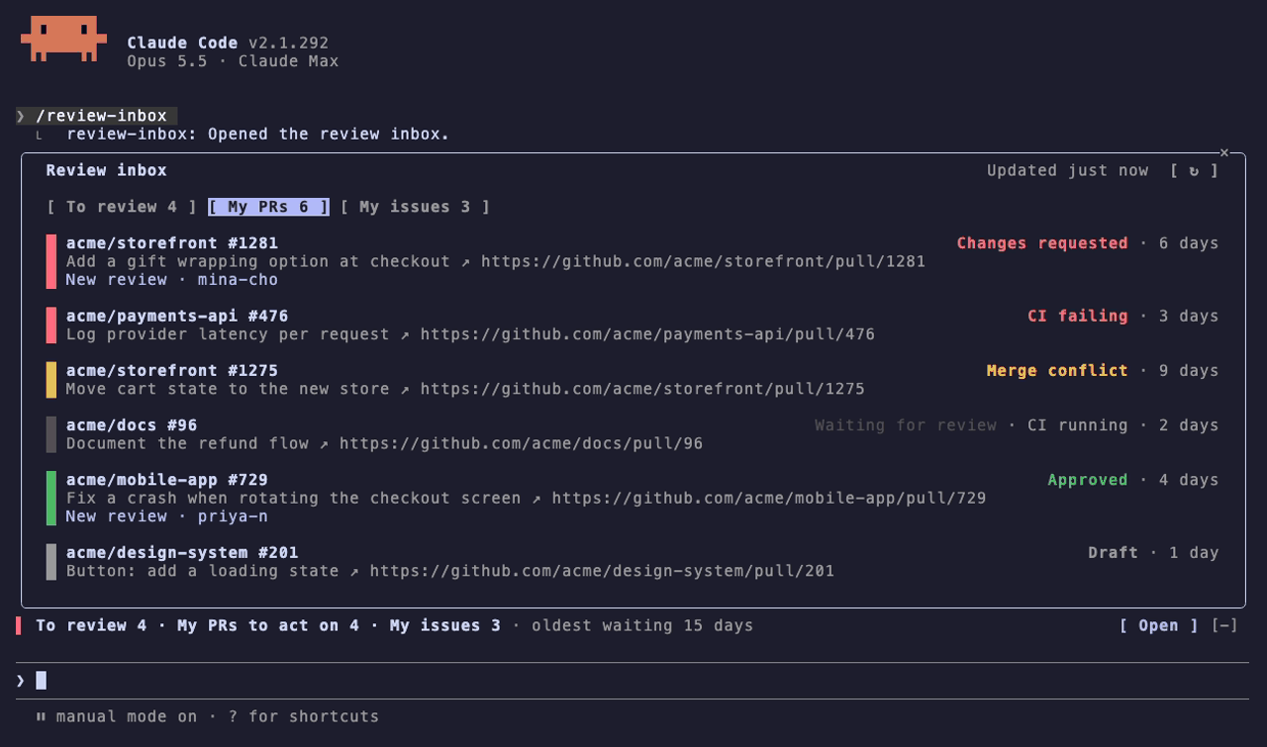The width and height of the screenshot is (1267, 747).
Task: Click the CI failing status label
Action: 1078,317
